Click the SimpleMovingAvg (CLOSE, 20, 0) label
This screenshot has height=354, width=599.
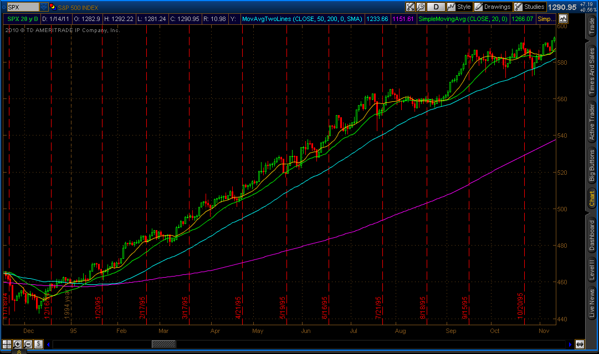click(463, 19)
